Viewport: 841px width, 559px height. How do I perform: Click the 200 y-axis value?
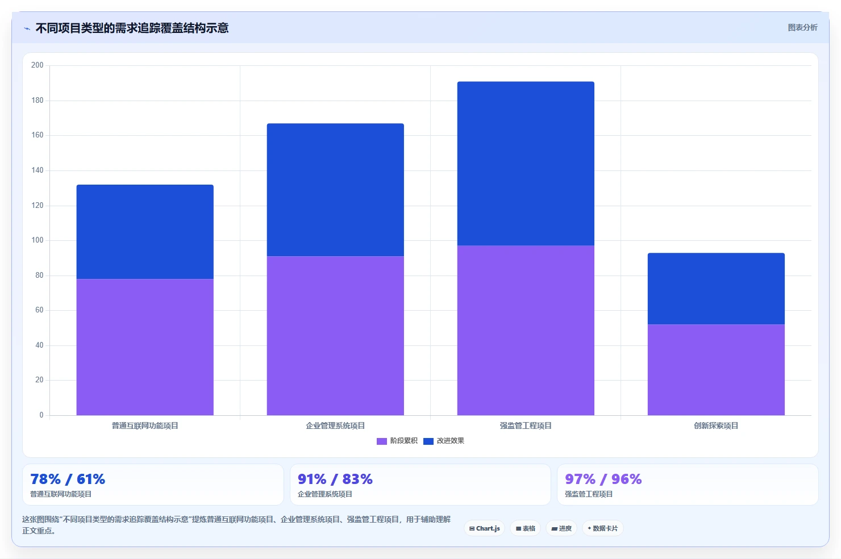pos(37,65)
